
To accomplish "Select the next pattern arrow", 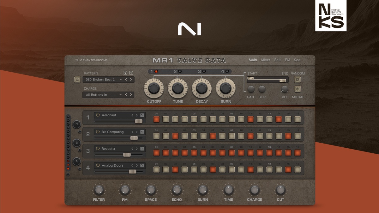I will [131, 80].
